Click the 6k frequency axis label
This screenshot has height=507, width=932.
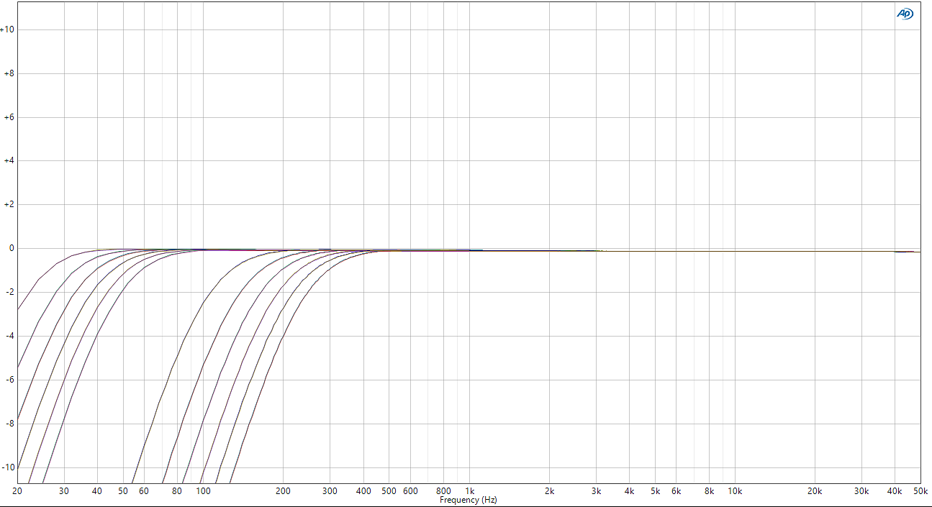(x=676, y=491)
